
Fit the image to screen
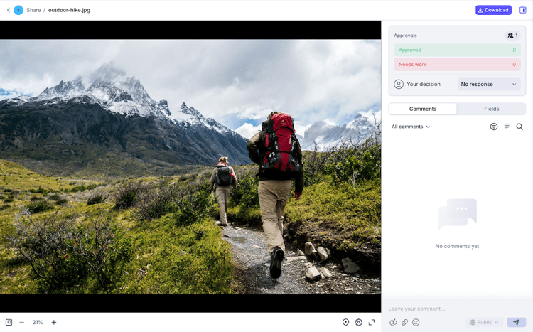9,322
